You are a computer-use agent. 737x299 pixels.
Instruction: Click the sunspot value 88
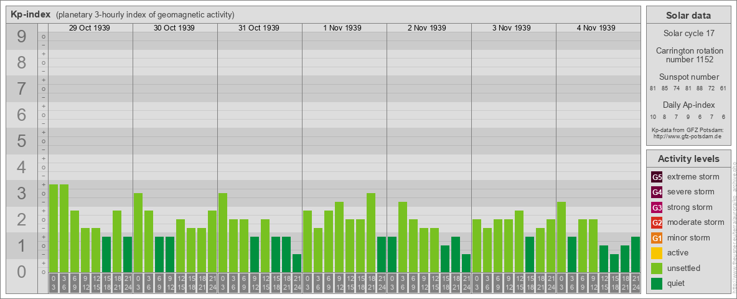700,88
